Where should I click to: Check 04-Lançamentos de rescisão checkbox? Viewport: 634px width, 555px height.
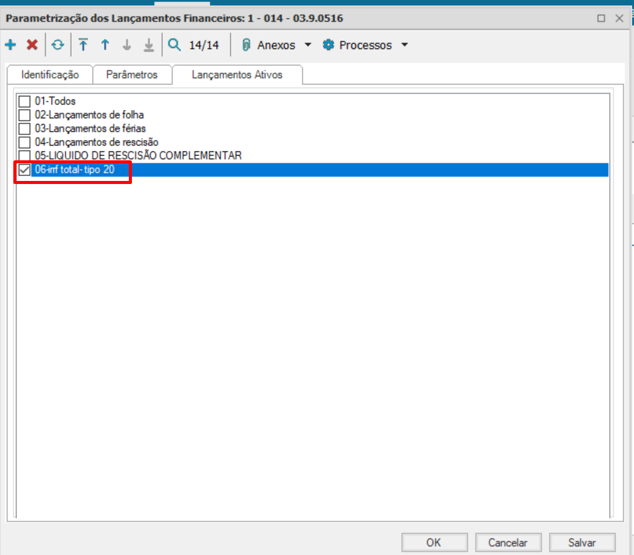point(24,142)
